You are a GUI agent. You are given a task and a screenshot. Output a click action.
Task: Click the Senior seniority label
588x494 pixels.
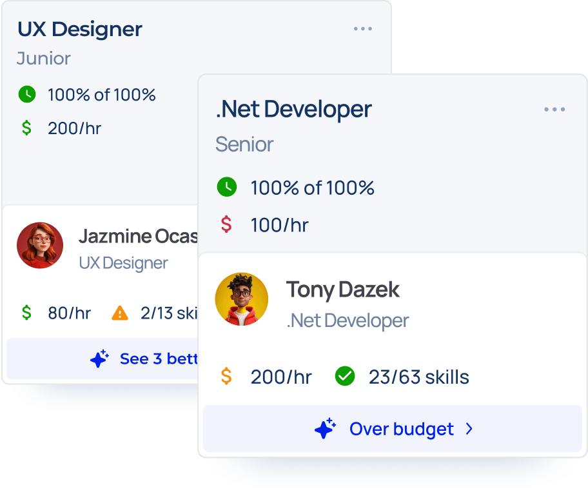coord(244,144)
